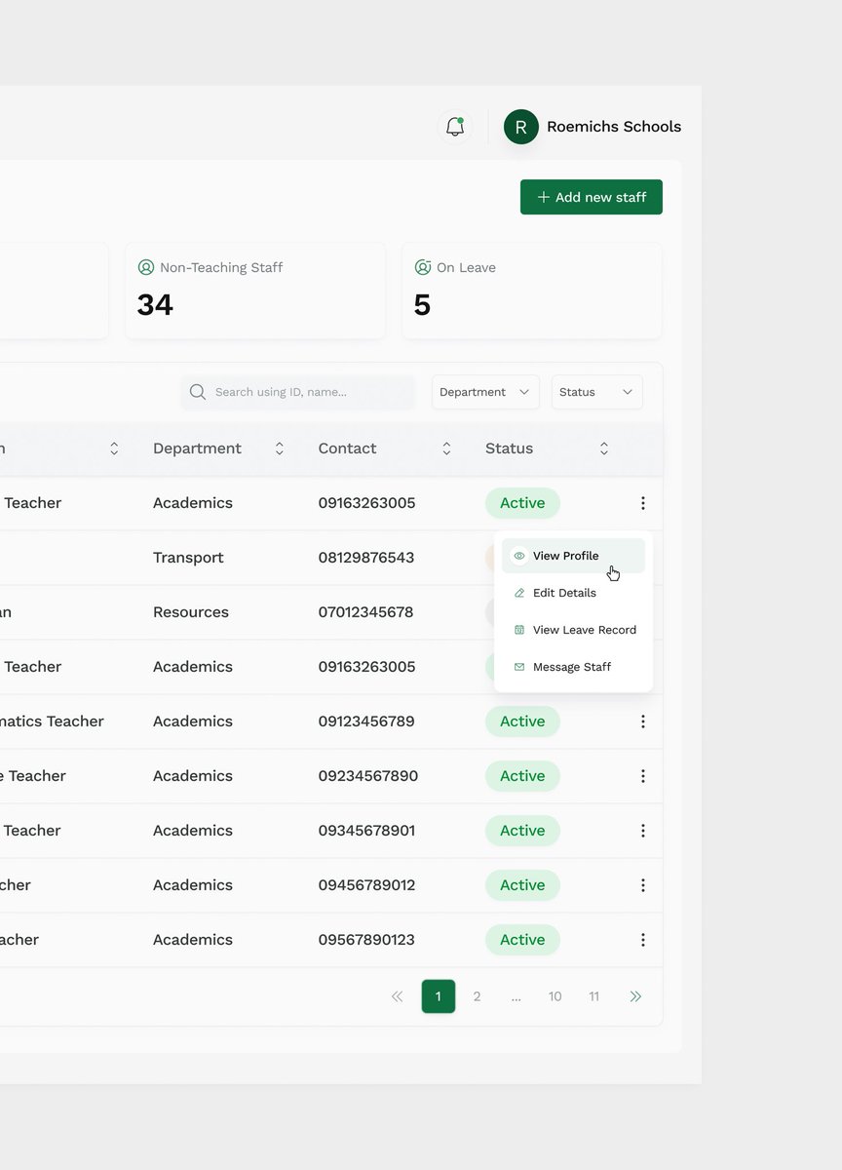Select View Profile from the menu
This screenshot has height=1170, width=842.
573,556
